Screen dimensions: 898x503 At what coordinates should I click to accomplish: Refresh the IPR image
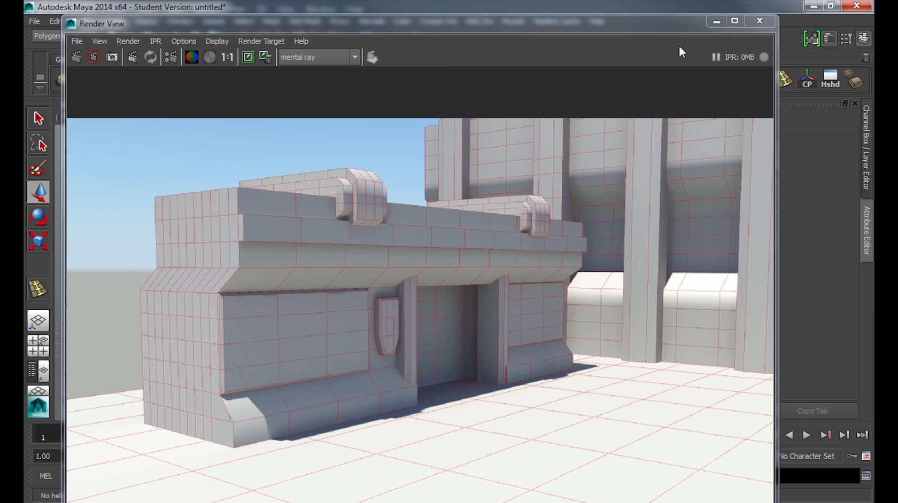pos(151,57)
